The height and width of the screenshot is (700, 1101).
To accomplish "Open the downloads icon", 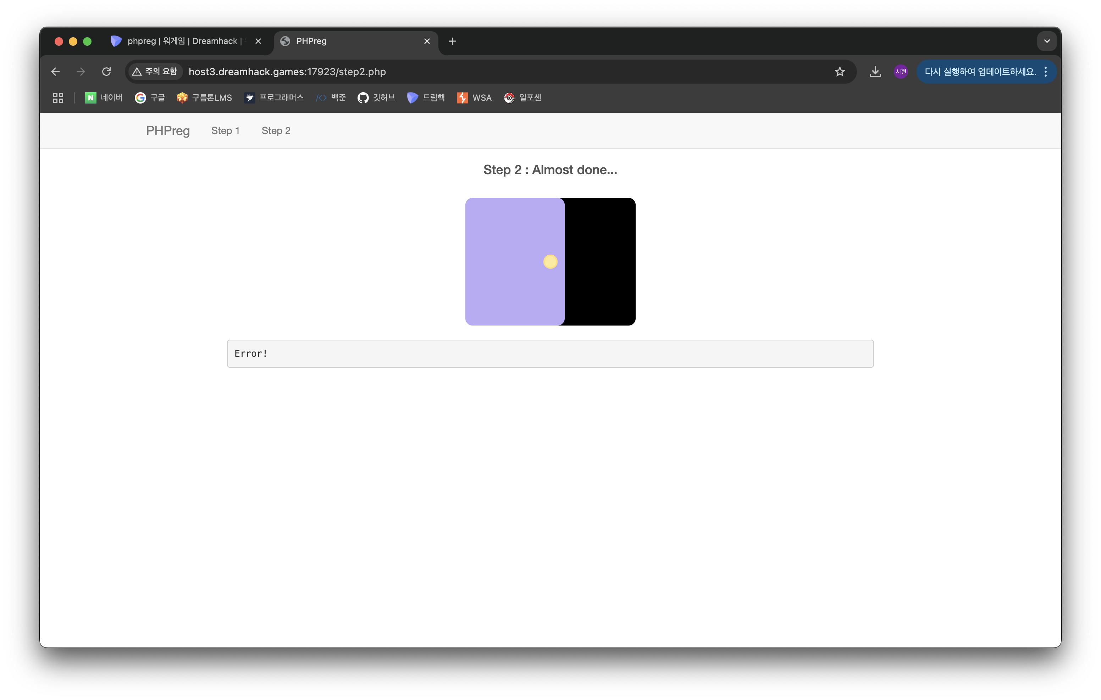I will point(875,72).
